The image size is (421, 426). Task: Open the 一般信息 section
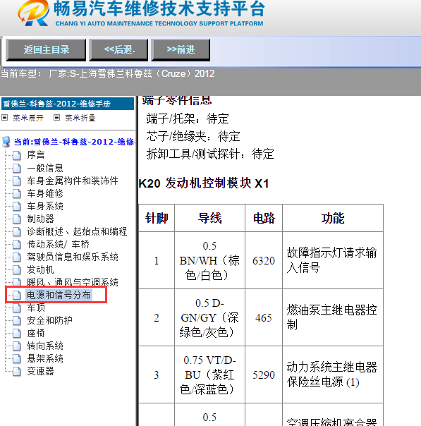pyautogui.click(x=45, y=168)
